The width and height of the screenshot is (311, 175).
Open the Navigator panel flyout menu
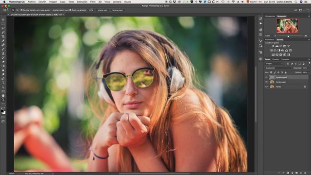pyautogui.click(x=309, y=16)
